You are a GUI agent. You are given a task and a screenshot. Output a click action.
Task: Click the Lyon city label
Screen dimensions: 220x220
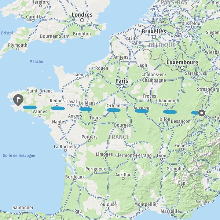[161, 155]
